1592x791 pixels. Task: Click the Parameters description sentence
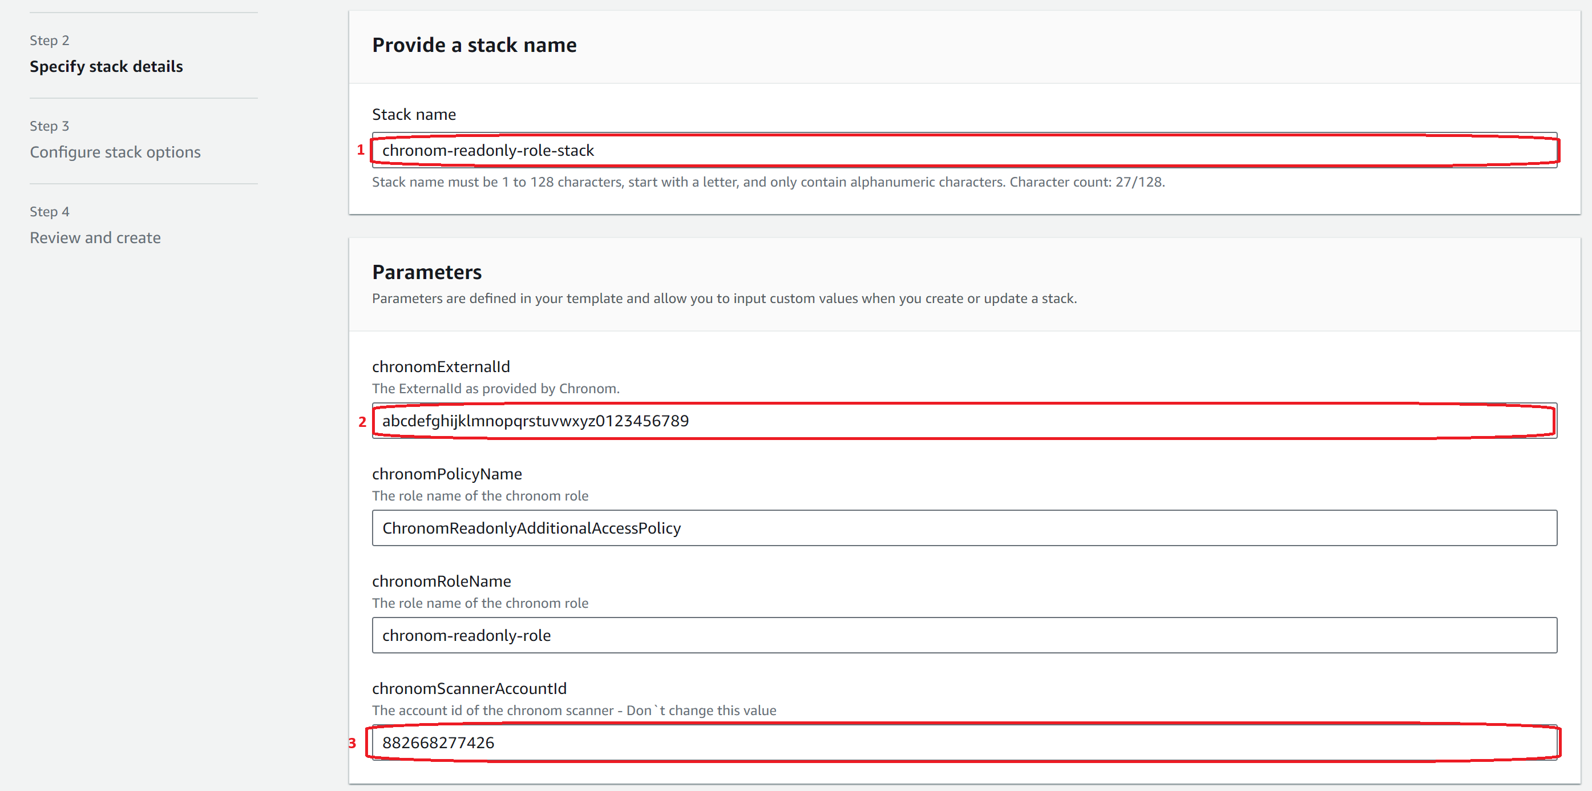[724, 298]
